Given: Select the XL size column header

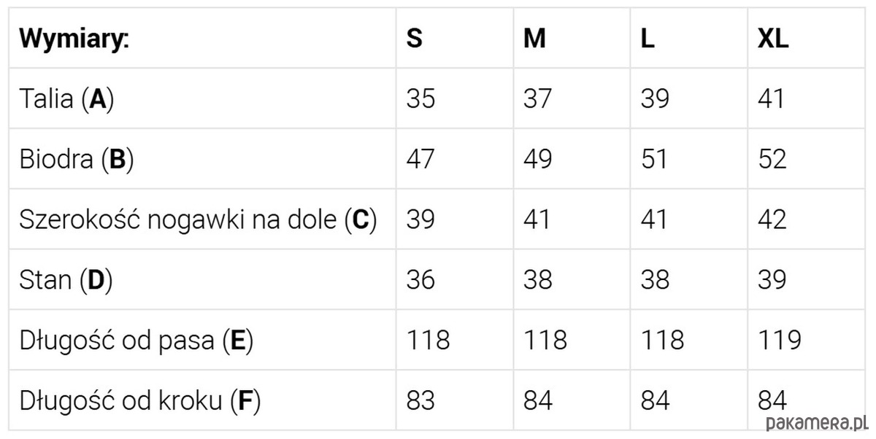Looking at the screenshot, I should click(x=772, y=38).
